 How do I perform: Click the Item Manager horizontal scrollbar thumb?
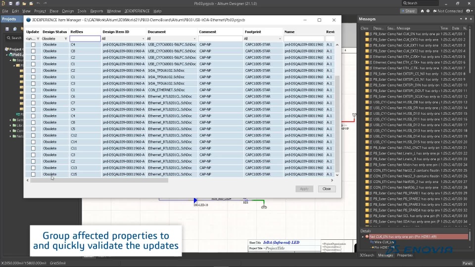coord(99,180)
